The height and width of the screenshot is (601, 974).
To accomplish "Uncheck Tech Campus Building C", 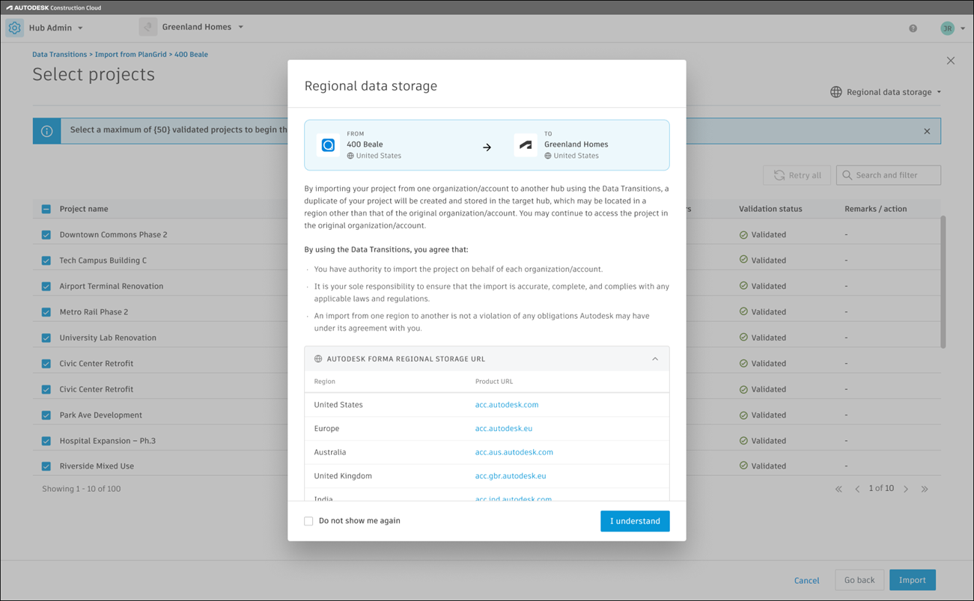I will (x=46, y=260).
